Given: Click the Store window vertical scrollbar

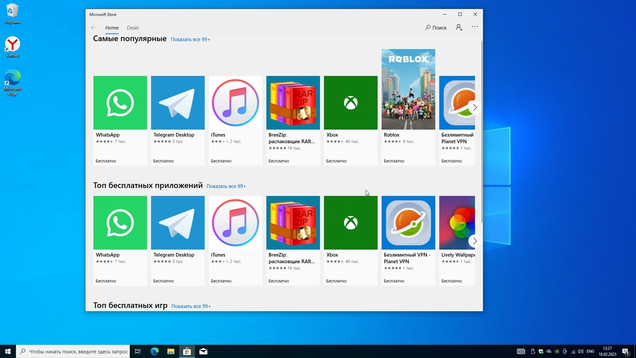Looking at the screenshot, I should (x=482, y=133).
